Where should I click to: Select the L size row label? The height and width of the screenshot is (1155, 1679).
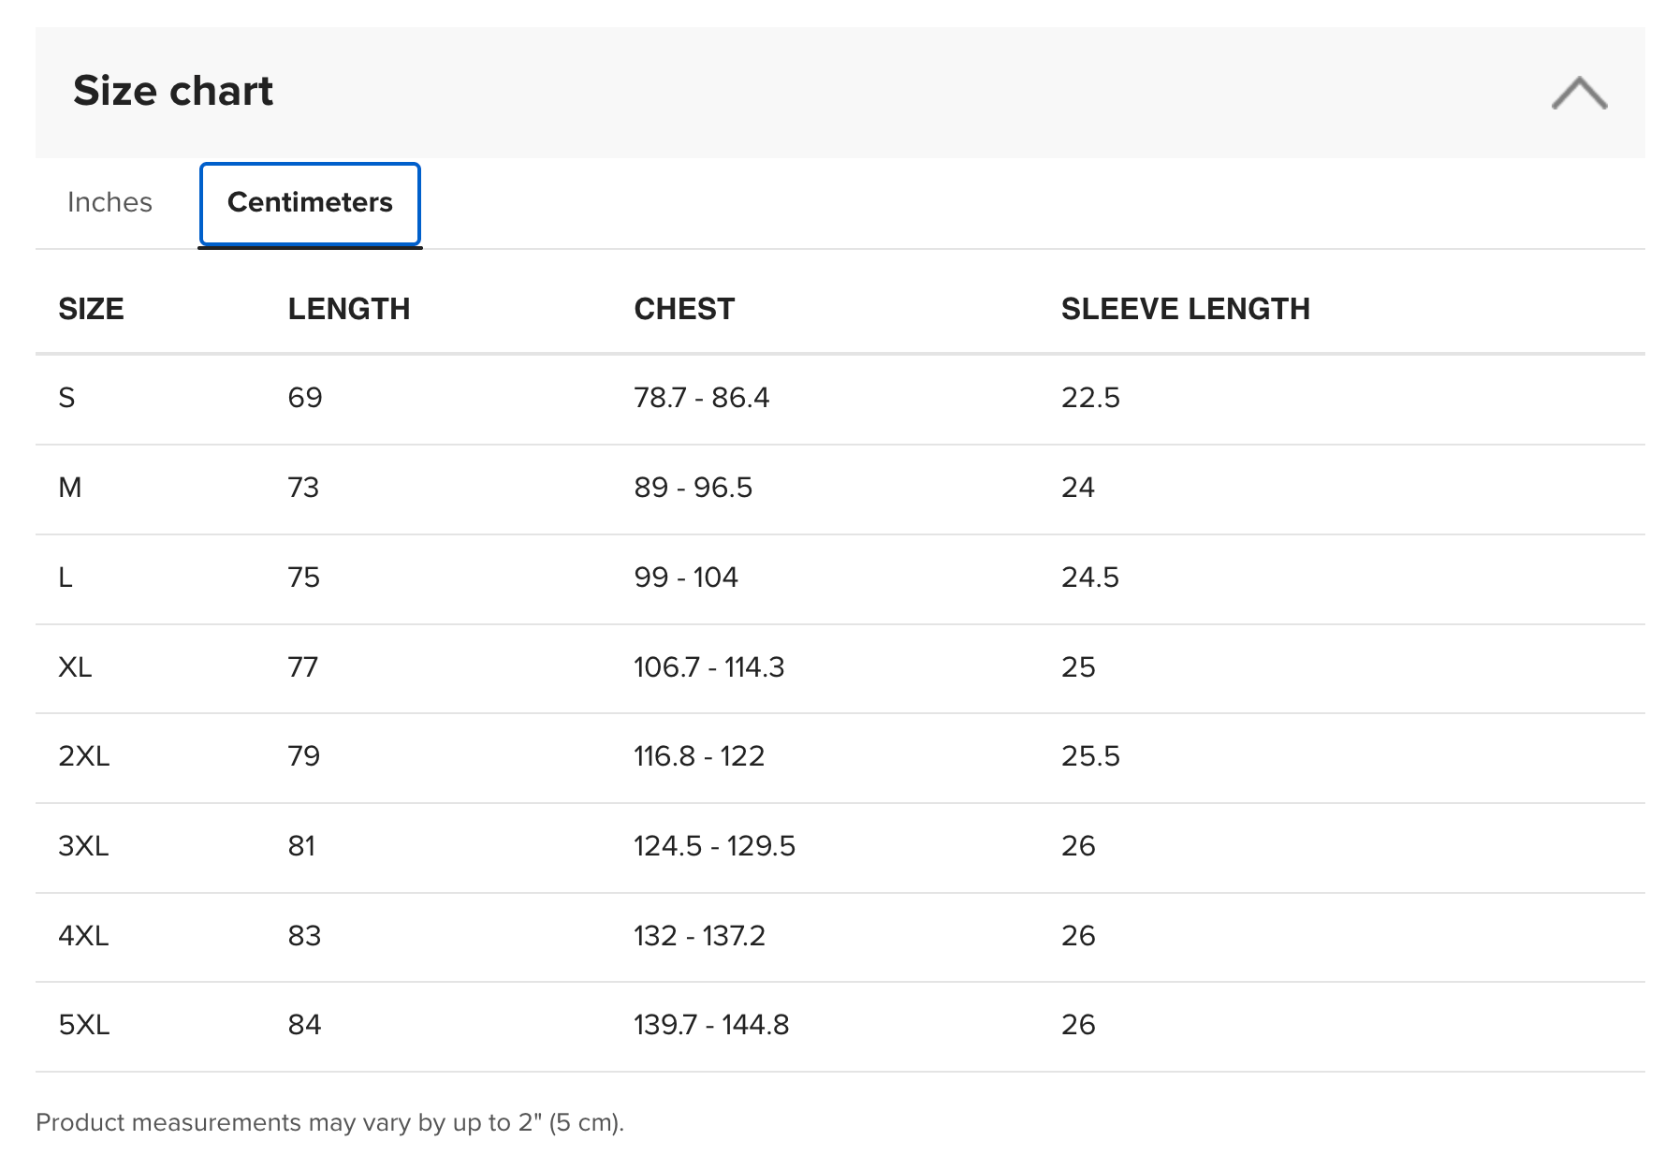66,577
